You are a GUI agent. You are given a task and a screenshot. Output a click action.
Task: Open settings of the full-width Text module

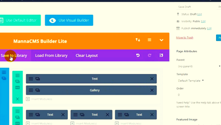pyautogui.click(x=31, y=79)
